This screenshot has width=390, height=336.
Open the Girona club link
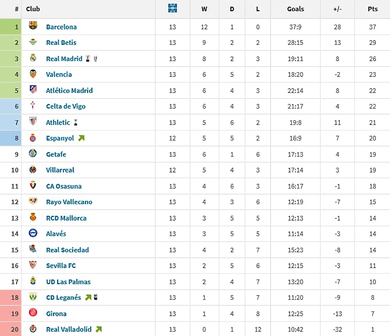[x=56, y=314]
